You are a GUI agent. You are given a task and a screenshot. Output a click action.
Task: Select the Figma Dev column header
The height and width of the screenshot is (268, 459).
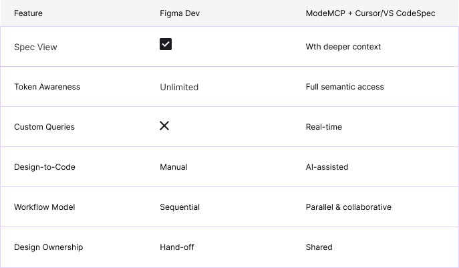coord(179,13)
